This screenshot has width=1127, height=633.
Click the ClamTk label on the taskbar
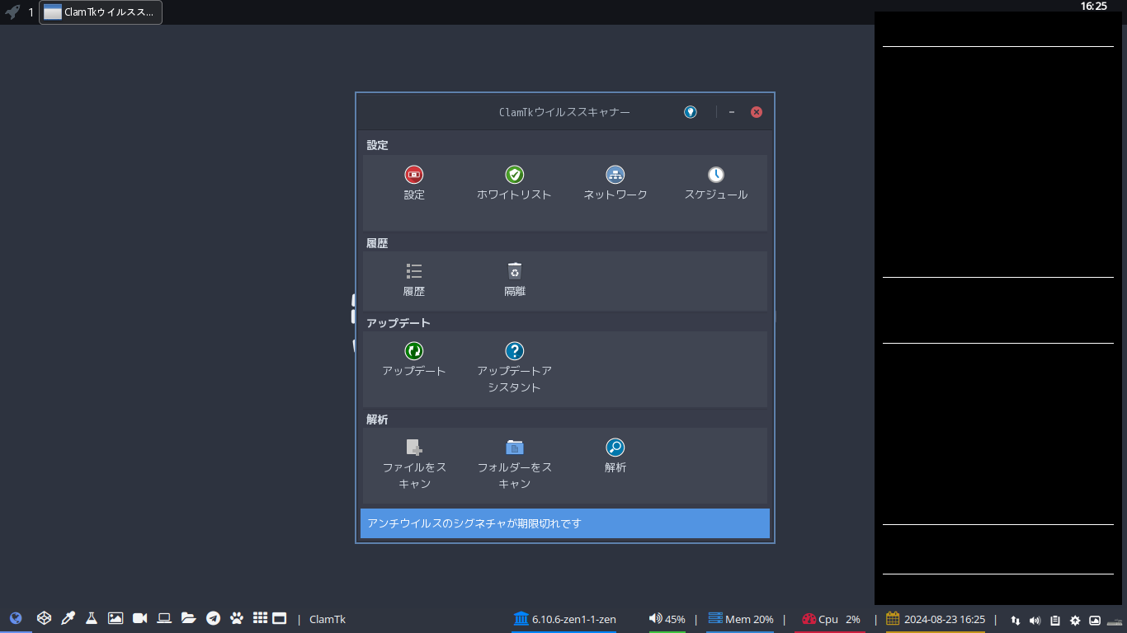(x=327, y=618)
